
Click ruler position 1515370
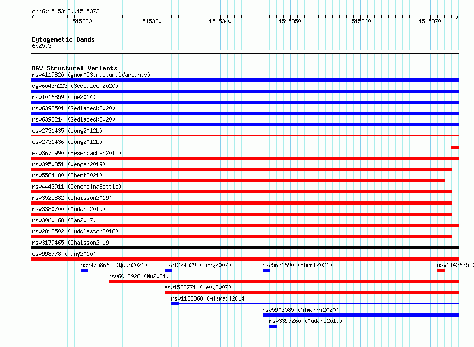(430, 21)
